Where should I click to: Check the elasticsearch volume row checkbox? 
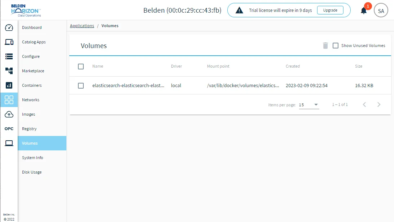coord(81,86)
